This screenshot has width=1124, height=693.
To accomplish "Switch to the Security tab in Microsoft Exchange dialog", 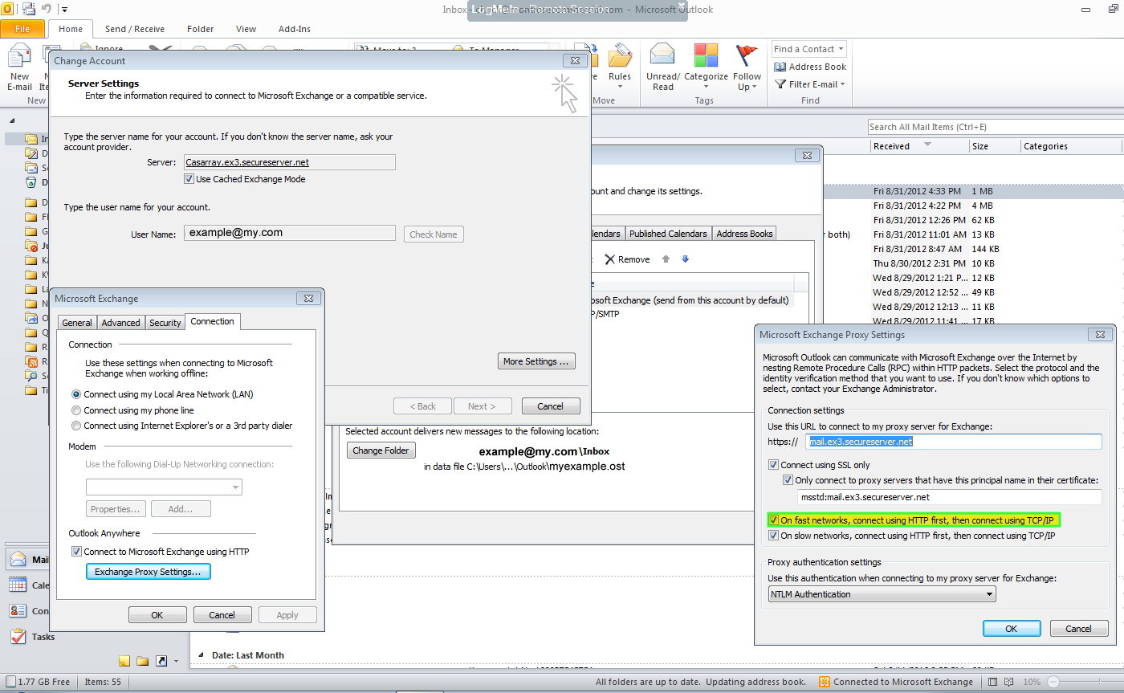I will (x=165, y=323).
